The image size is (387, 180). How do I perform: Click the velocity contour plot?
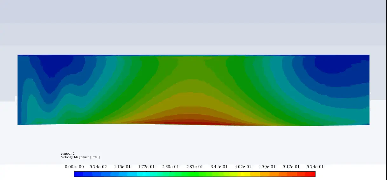click(x=193, y=90)
